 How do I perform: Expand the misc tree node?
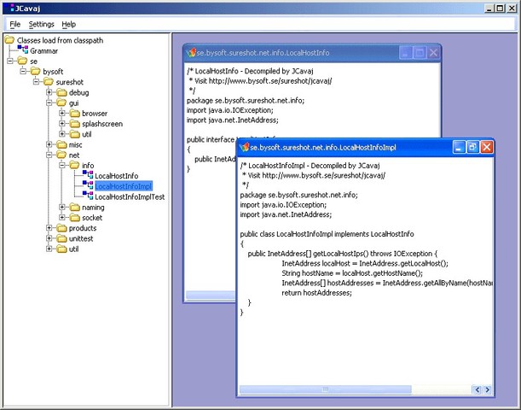click(x=49, y=144)
